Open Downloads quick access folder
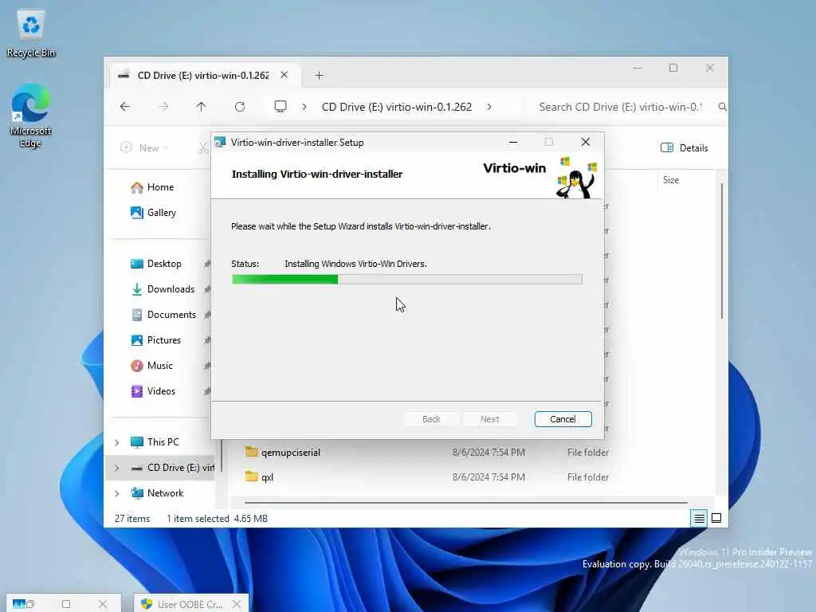The image size is (816, 612). coord(163,289)
